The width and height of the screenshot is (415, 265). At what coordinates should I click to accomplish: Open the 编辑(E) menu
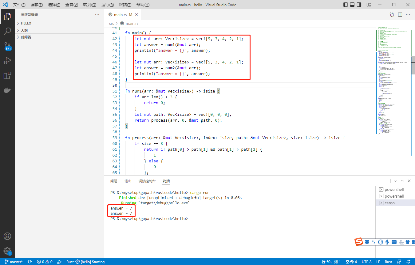pyautogui.click(x=37, y=5)
